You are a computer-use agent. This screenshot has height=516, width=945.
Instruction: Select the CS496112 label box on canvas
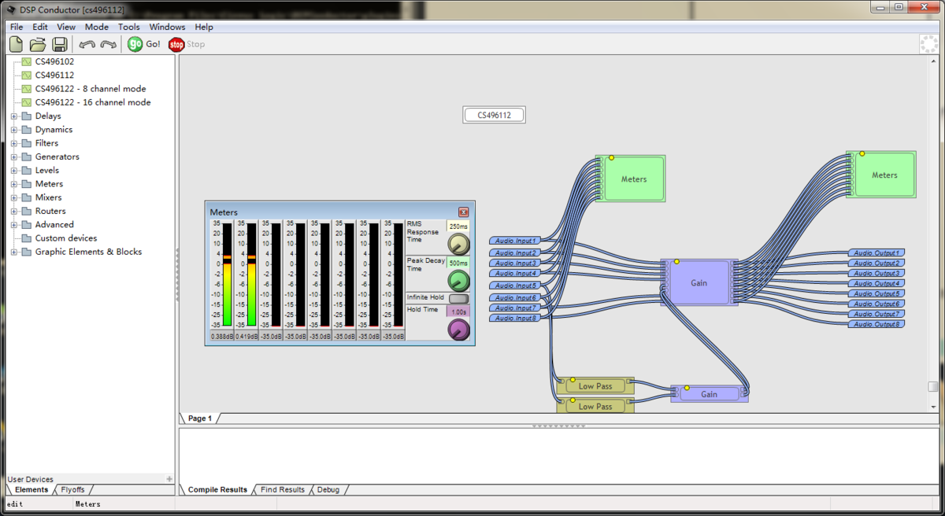(494, 116)
